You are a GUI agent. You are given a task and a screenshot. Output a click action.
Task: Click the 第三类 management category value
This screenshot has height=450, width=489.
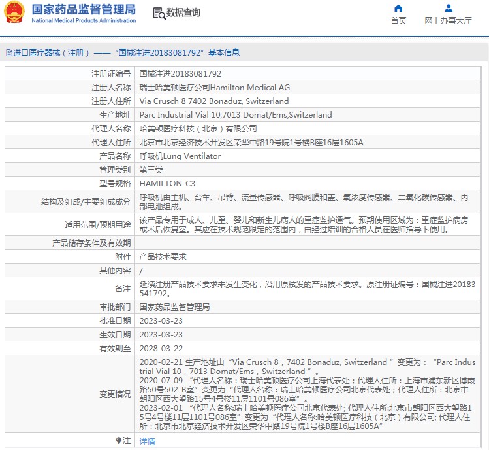tap(152, 170)
